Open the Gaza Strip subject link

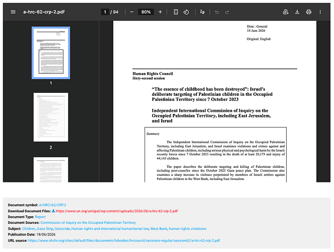pos(45,229)
